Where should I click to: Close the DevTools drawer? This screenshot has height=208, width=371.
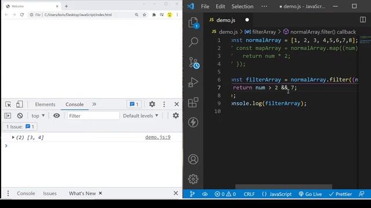point(176,193)
